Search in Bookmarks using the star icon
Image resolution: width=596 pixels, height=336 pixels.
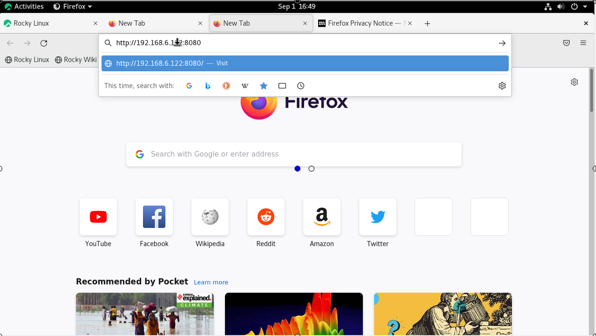coord(263,86)
